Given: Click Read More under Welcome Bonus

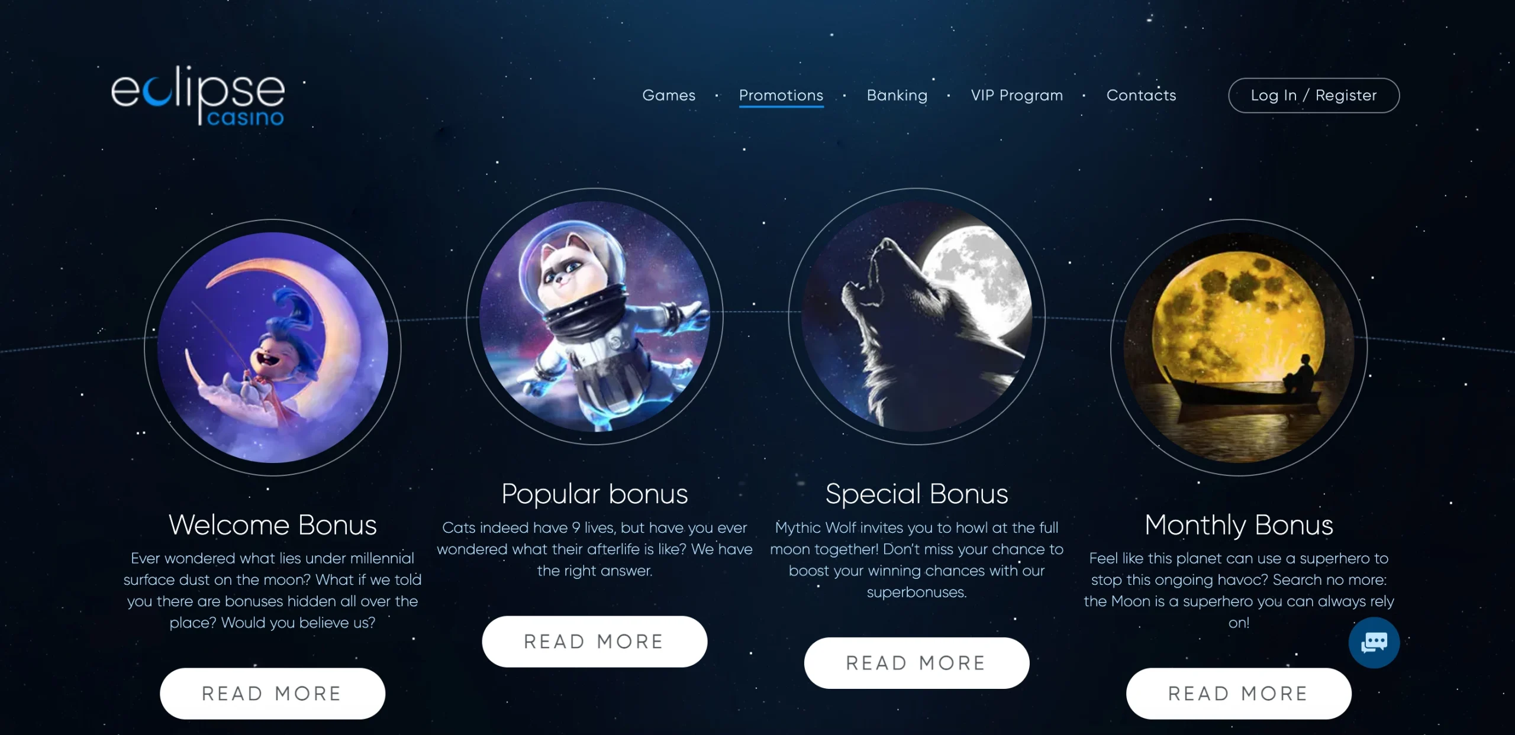Looking at the screenshot, I should [x=272, y=694].
